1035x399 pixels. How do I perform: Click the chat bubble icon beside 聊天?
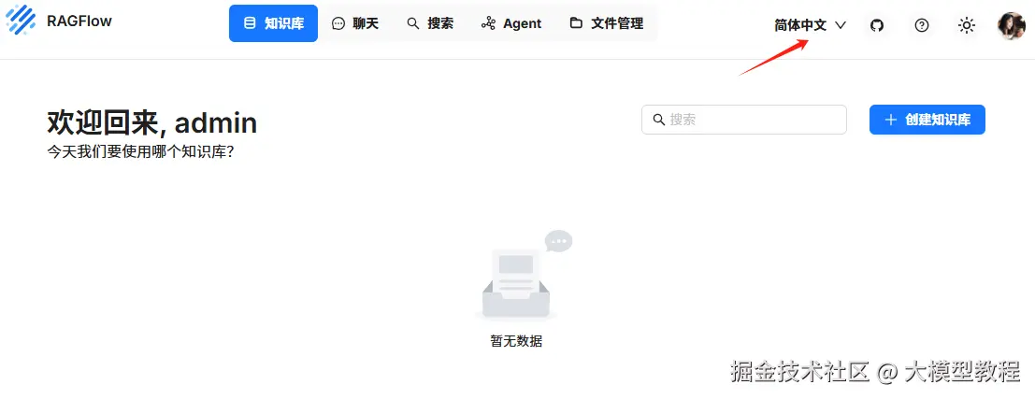(x=338, y=23)
